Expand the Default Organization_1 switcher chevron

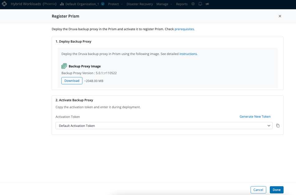point(103,4)
